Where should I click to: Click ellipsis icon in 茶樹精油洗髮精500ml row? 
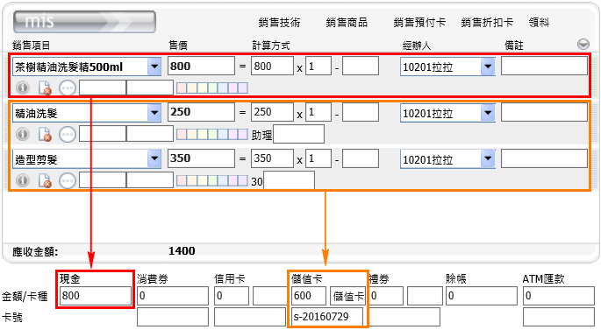tap(68, 88)
